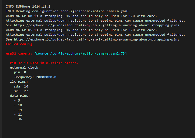This screenshot has width=195, height=138.
Task: Click the 'scl: 27' line
Action: pos(21,91)
